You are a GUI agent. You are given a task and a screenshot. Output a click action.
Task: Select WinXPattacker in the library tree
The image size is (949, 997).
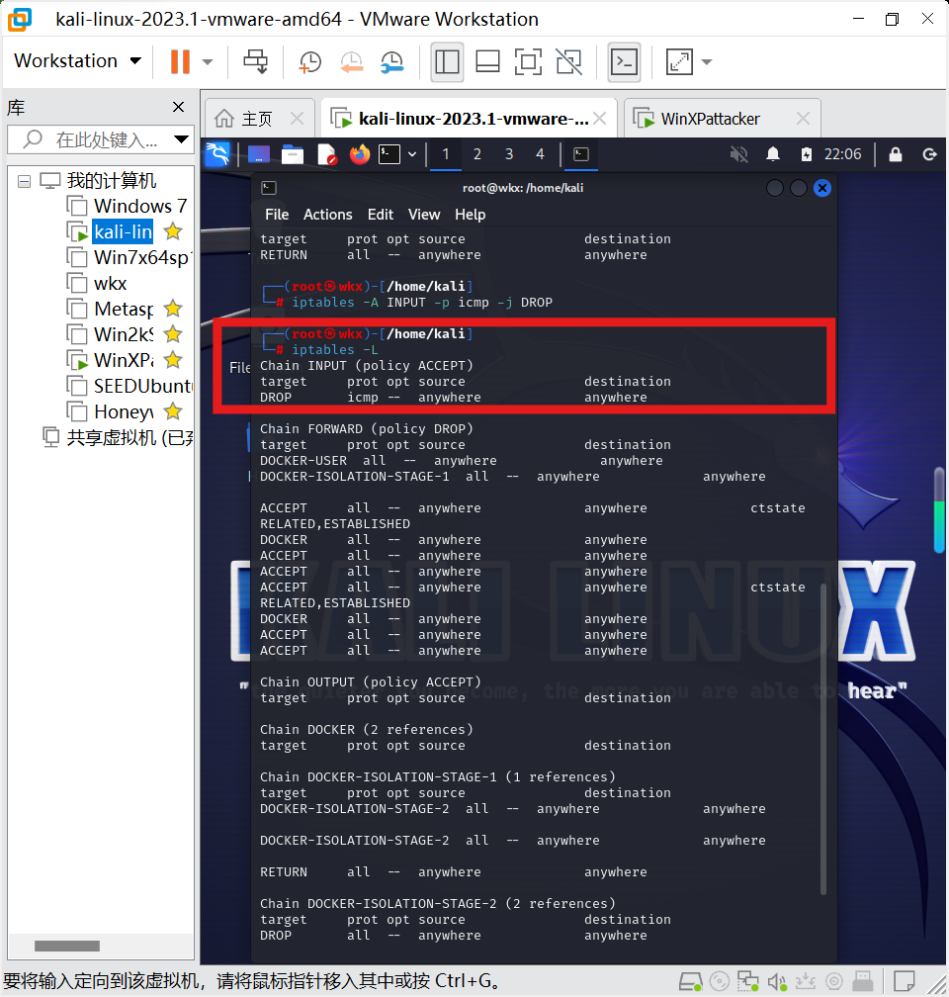pyautogui.click(x=111, y=360)
